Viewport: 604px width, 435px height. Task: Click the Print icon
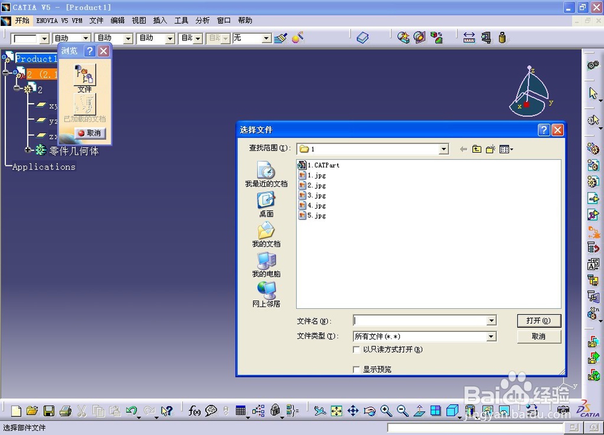(65, 411)
